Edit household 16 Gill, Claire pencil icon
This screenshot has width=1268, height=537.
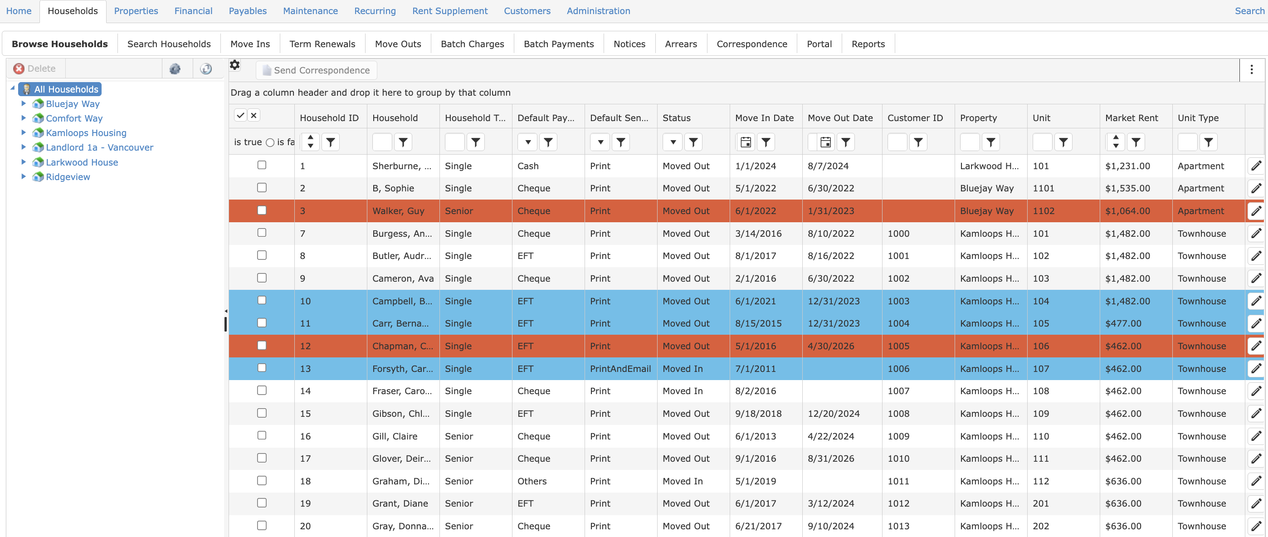1256,436
